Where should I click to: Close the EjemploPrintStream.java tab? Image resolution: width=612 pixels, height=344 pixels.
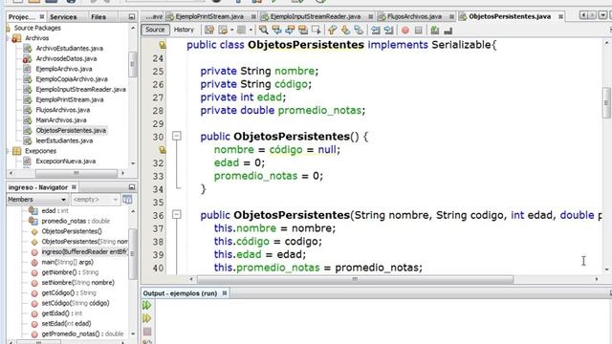tap(253, 16)
